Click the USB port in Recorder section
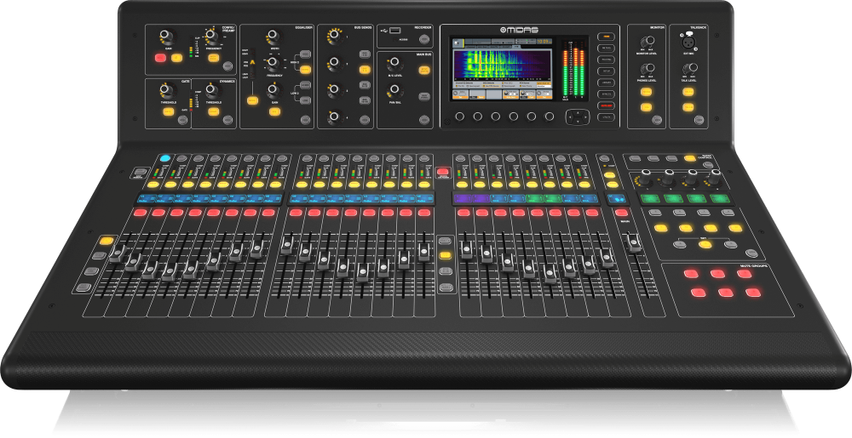 [394, 30]
